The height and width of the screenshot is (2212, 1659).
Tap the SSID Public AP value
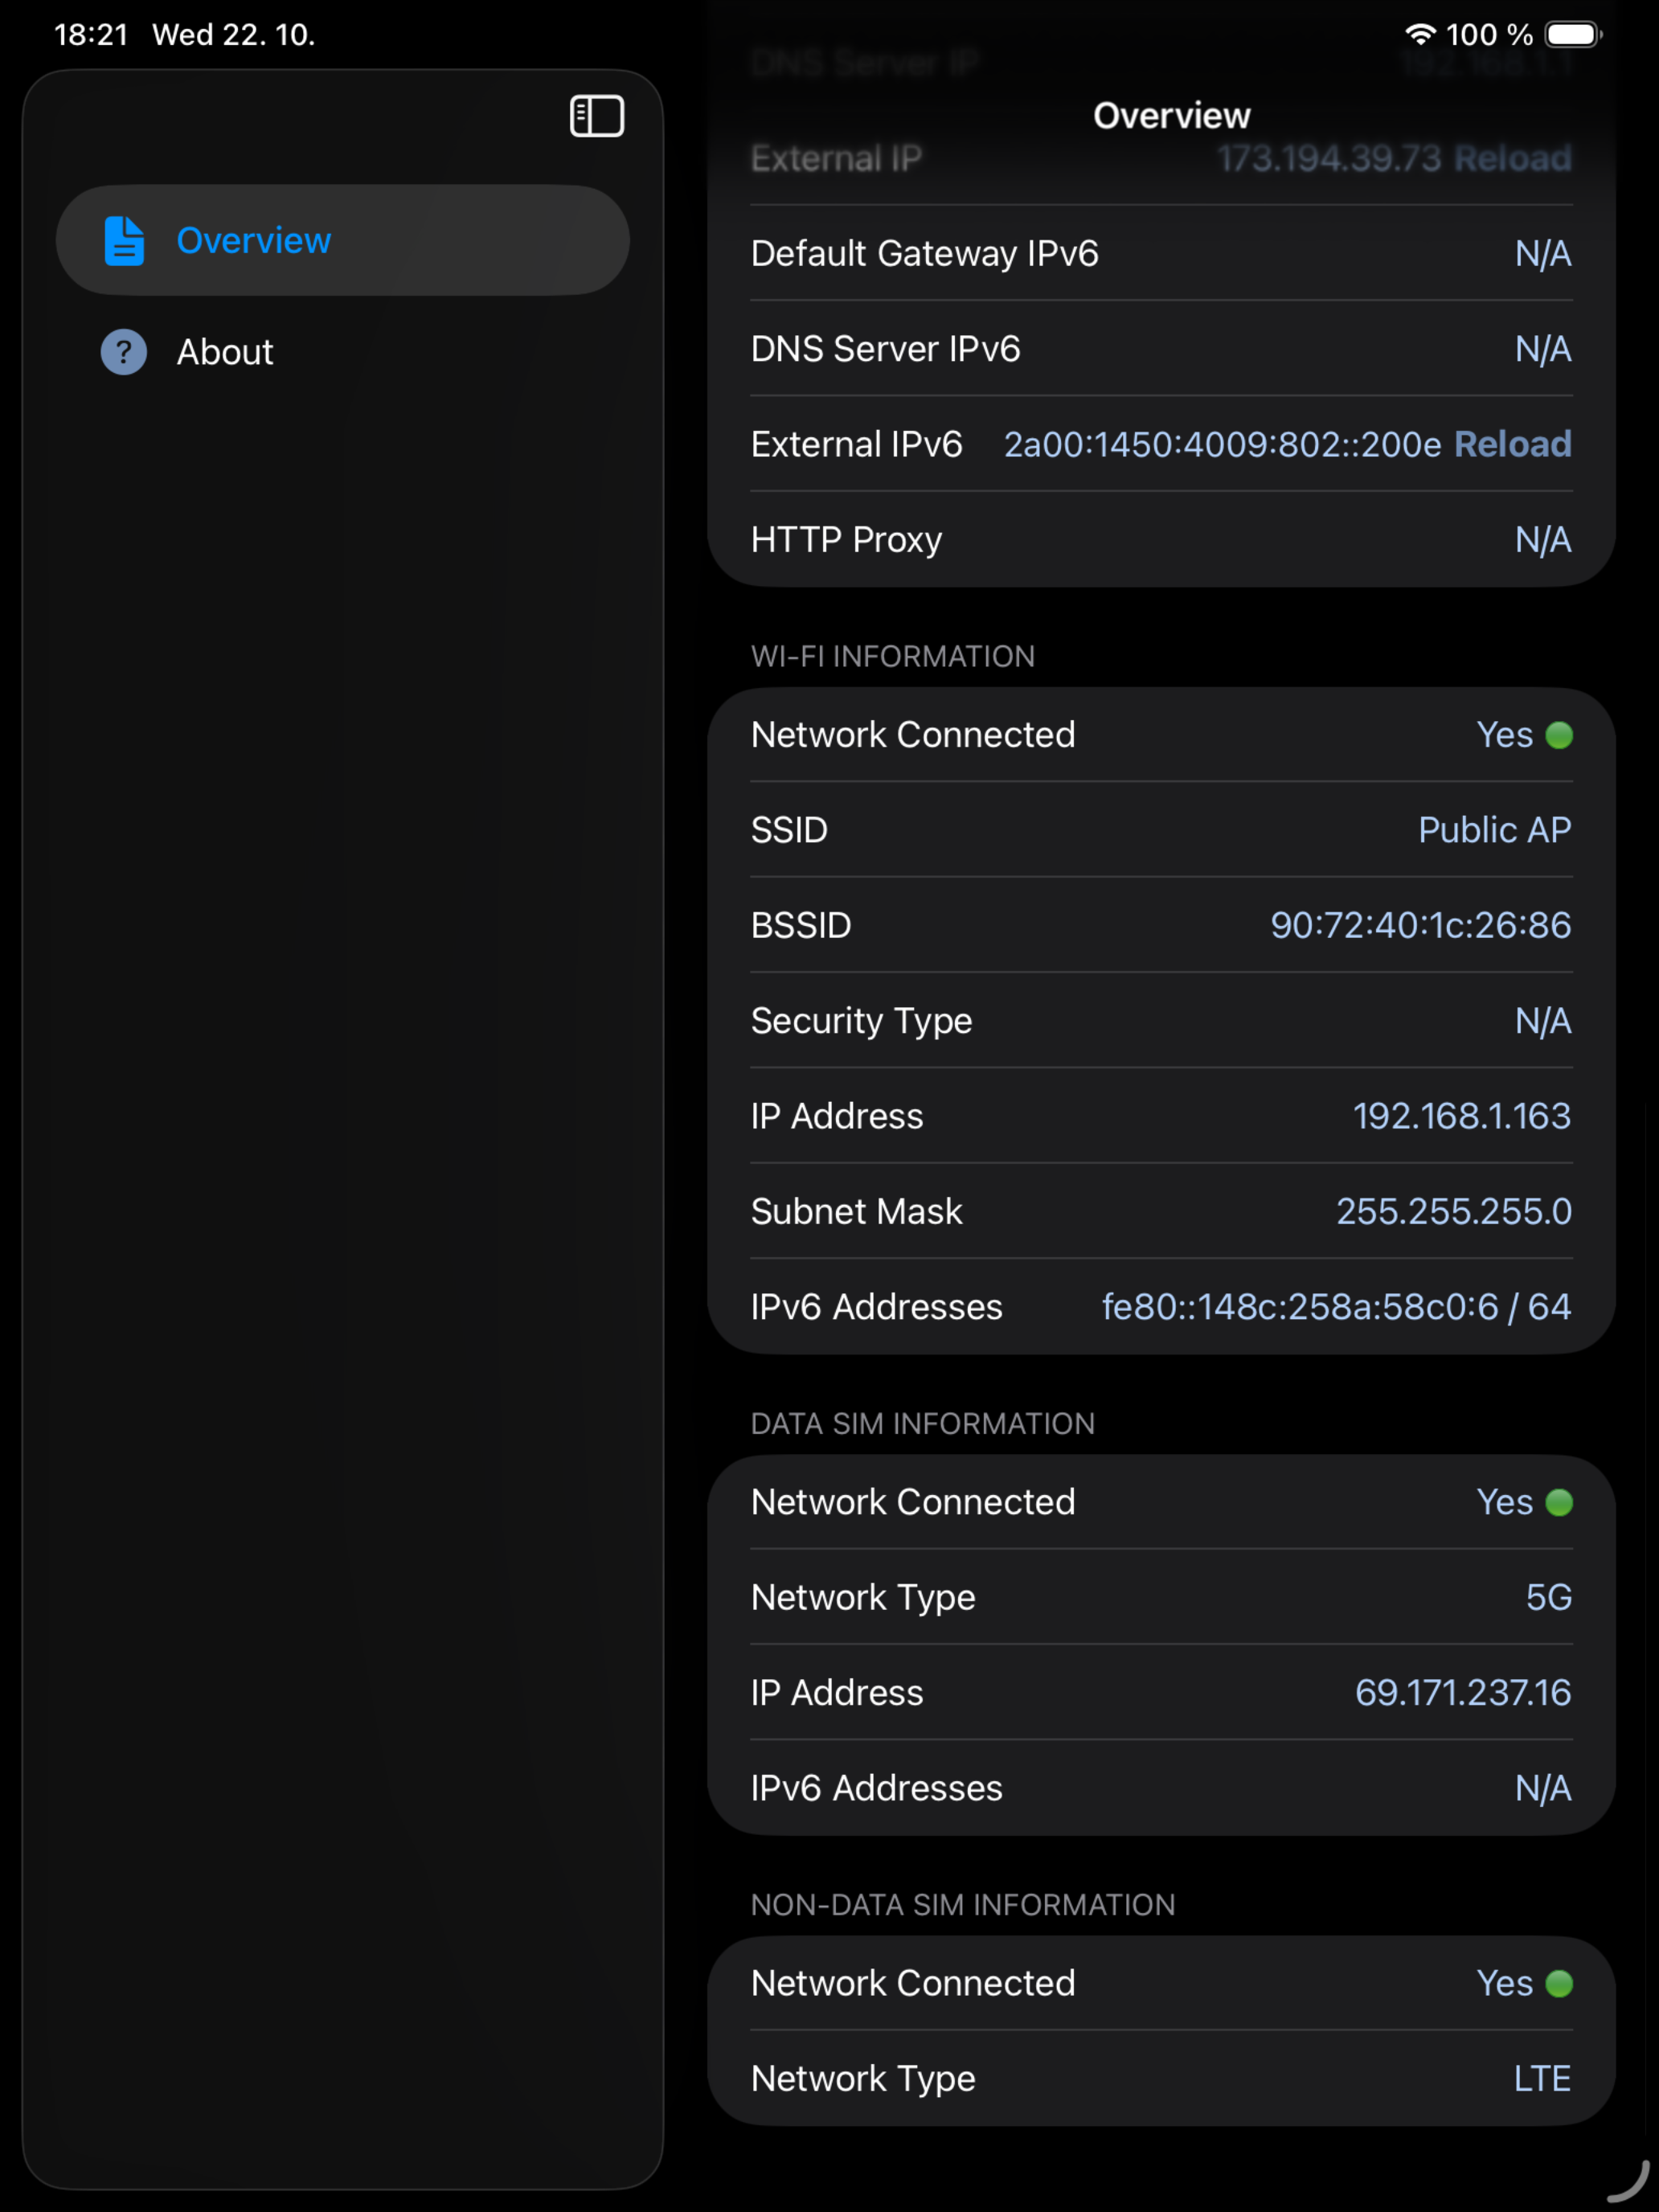click(1494, 830)
